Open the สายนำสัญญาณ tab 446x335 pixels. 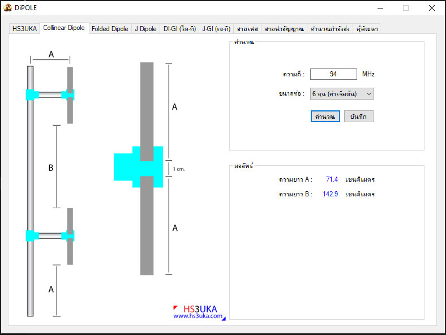(x=284, y=29)
